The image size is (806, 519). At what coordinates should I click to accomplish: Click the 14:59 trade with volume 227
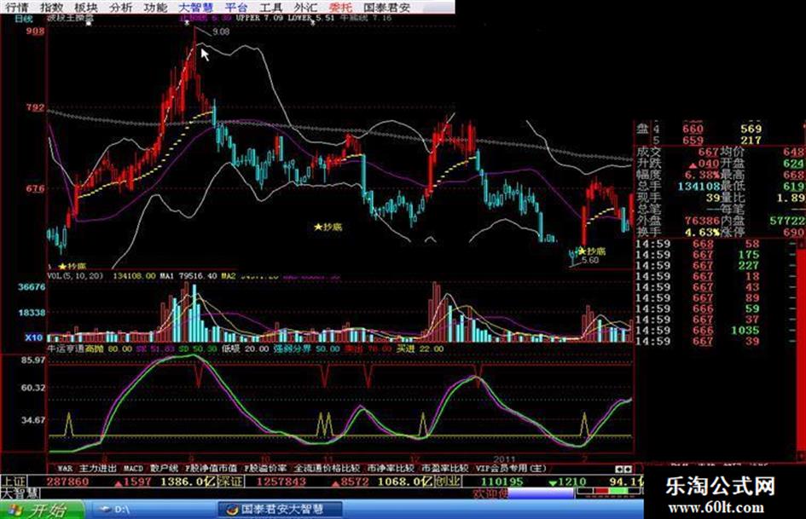point(698,266)
